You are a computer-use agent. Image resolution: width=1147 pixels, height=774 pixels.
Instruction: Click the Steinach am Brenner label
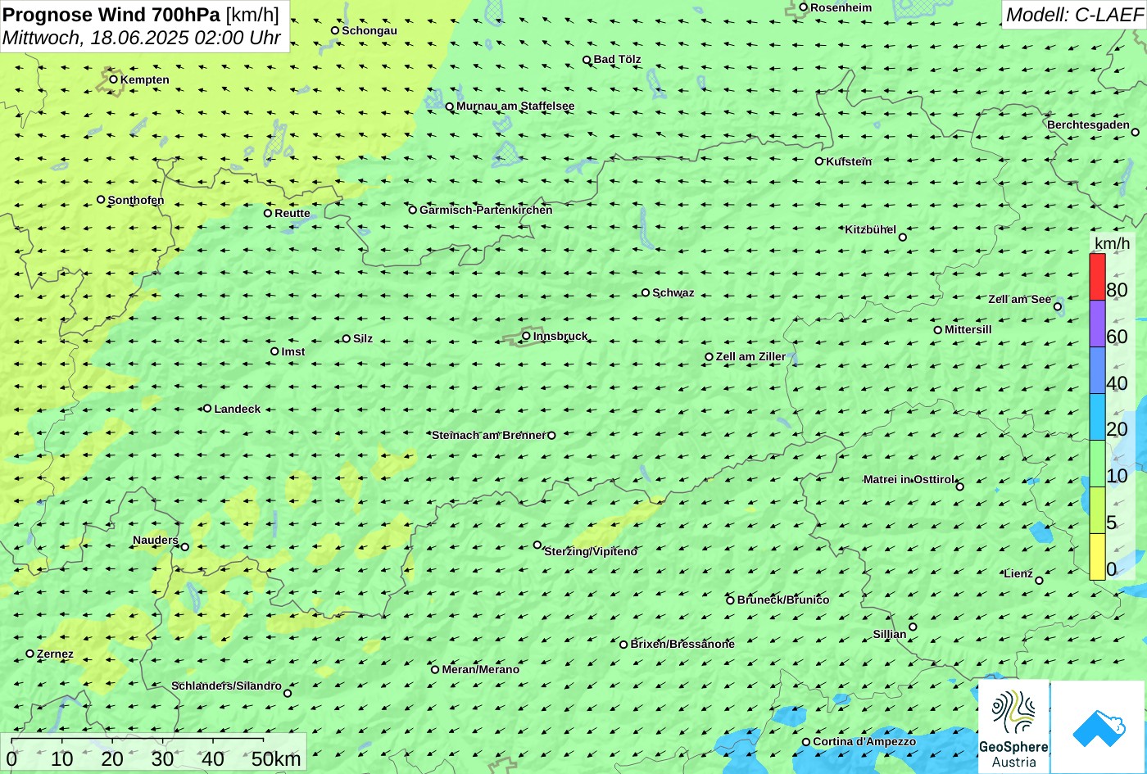click(x=488, y=435)
